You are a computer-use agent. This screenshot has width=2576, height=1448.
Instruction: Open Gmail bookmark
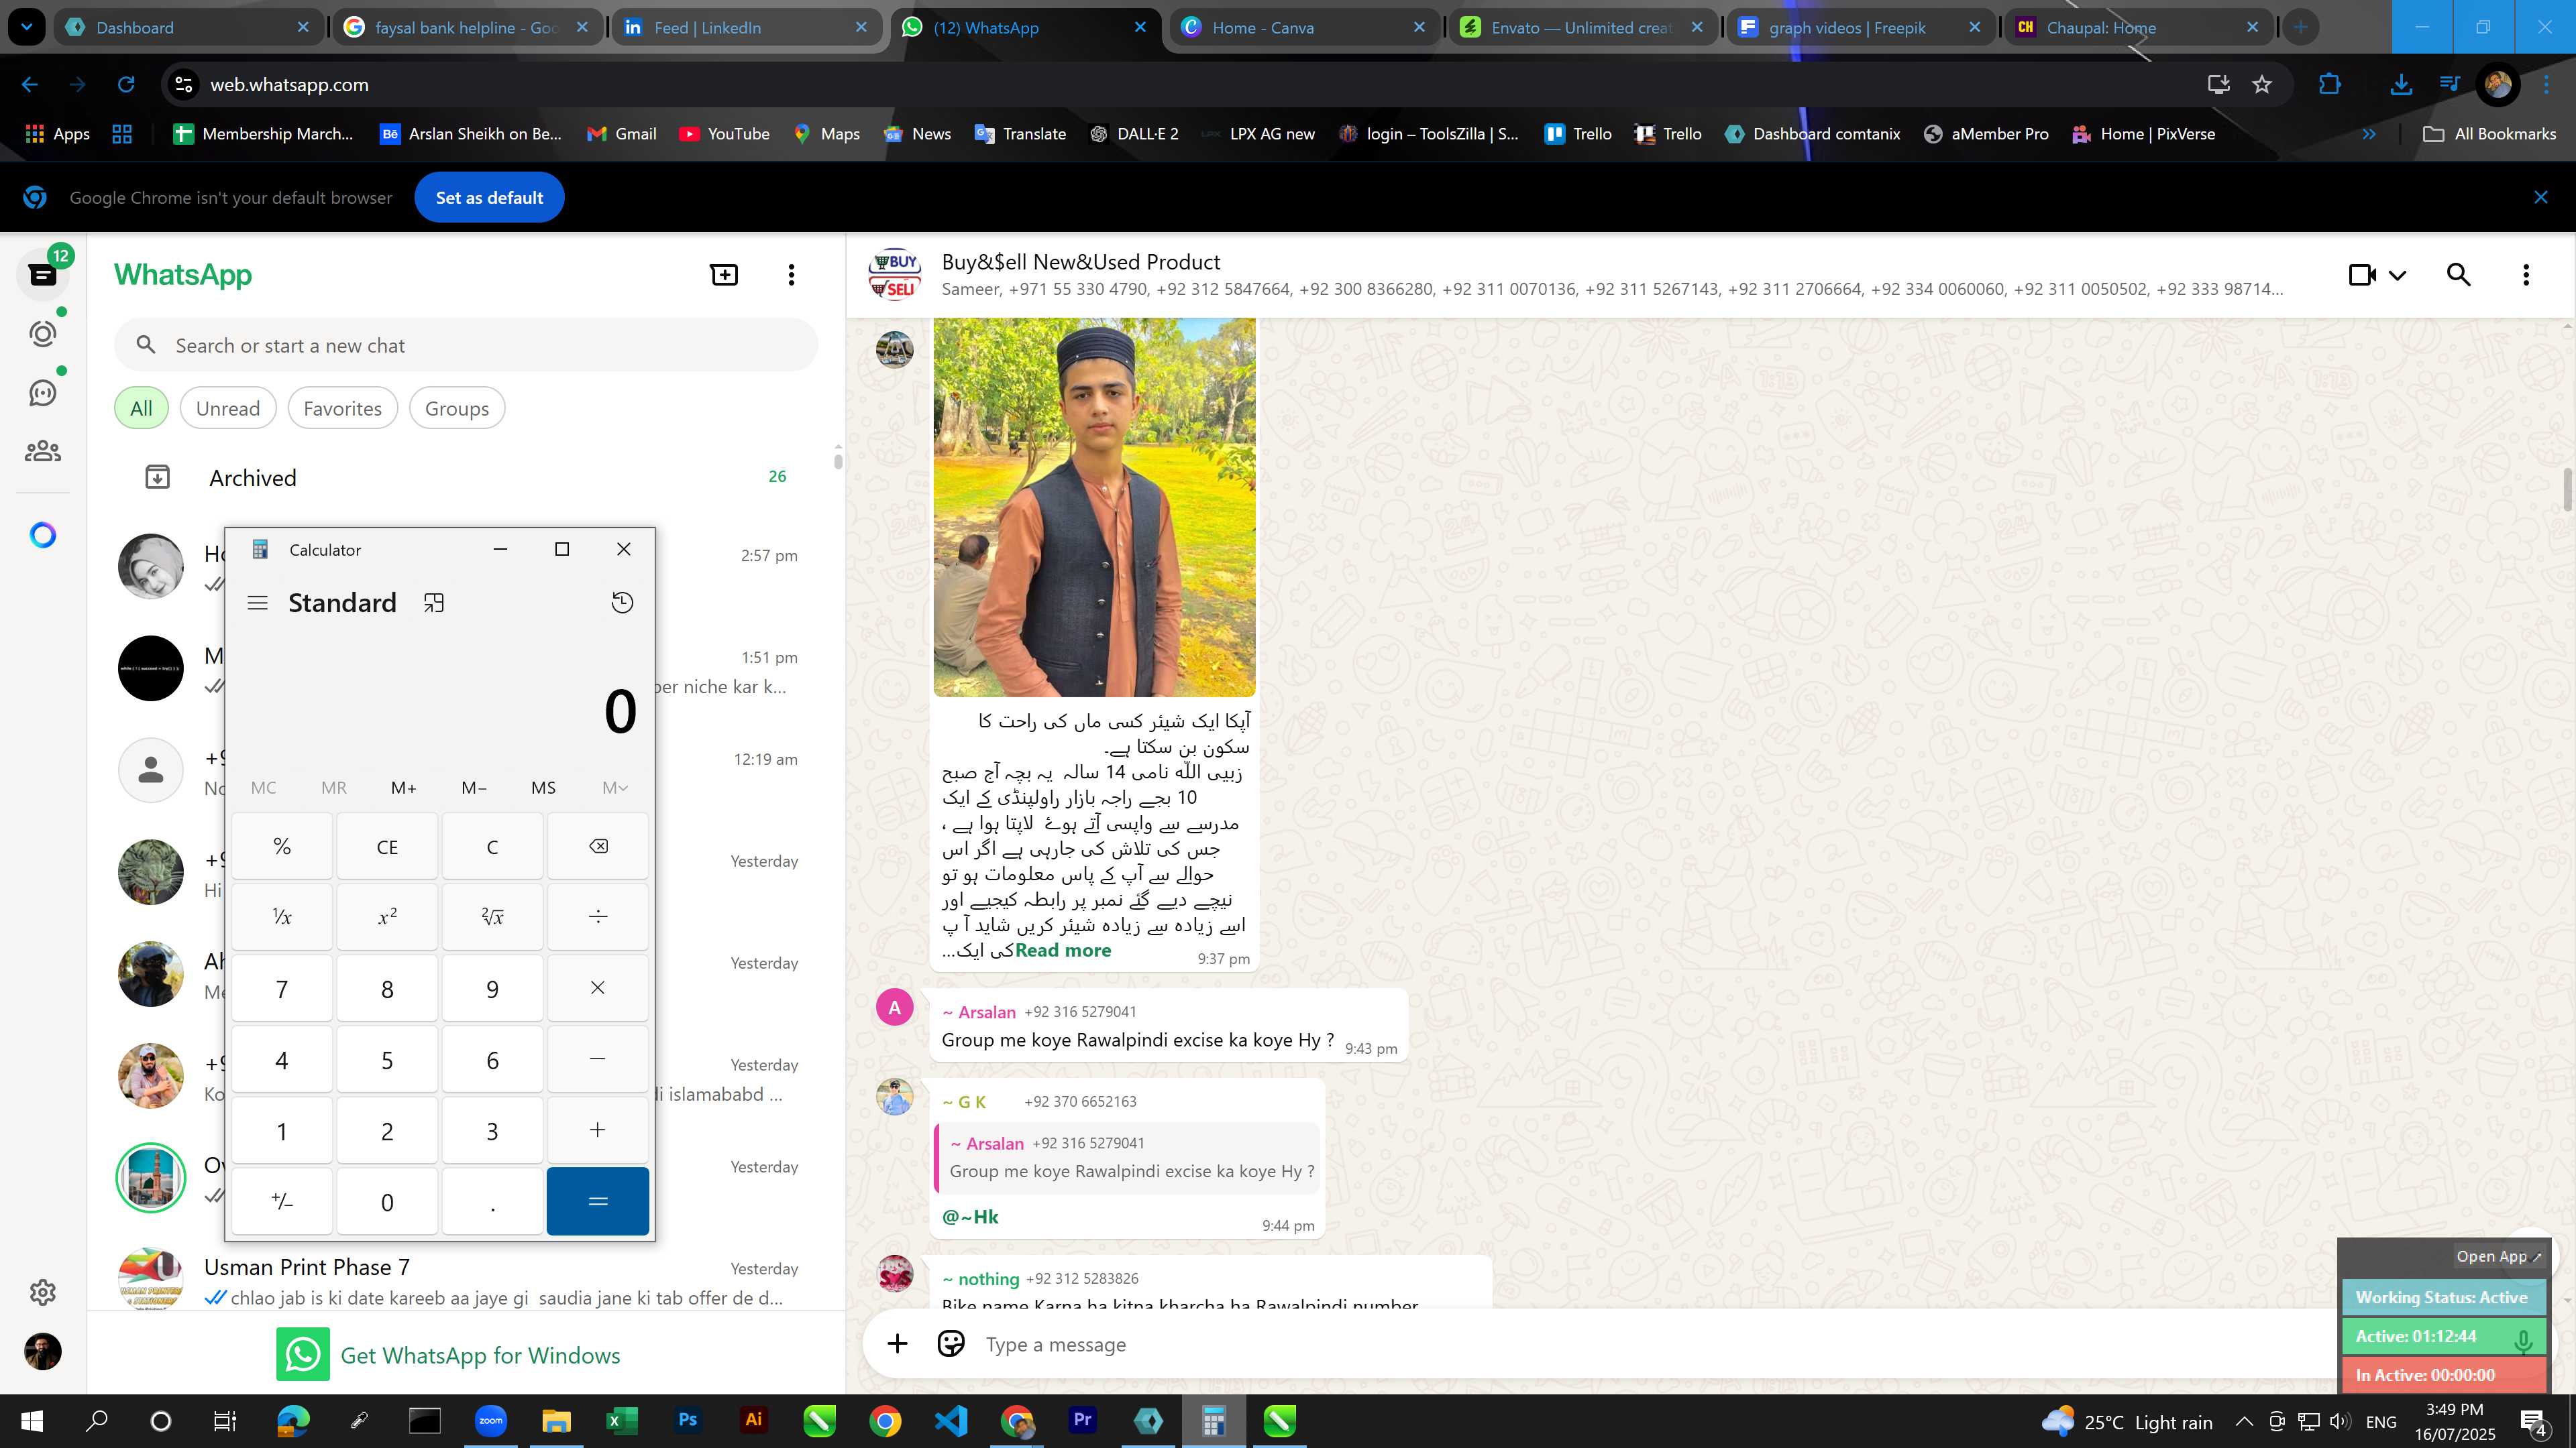pos(621,134)
